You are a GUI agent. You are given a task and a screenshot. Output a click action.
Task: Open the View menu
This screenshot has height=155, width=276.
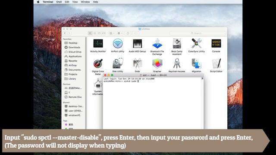point(75,2)
